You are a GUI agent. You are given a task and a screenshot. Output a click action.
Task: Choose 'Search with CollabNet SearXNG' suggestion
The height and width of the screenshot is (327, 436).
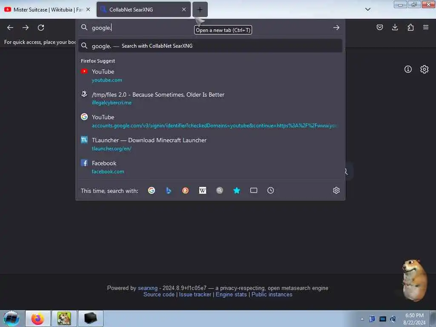point(210,46)
